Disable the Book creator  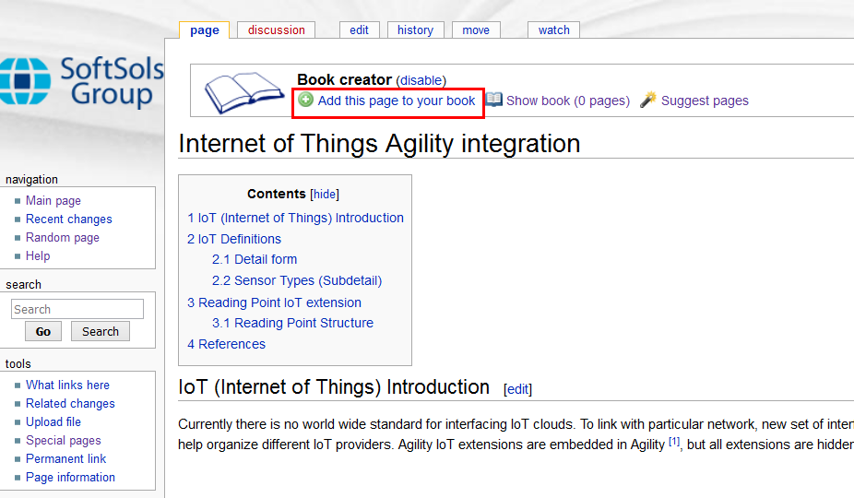[421, 80]
